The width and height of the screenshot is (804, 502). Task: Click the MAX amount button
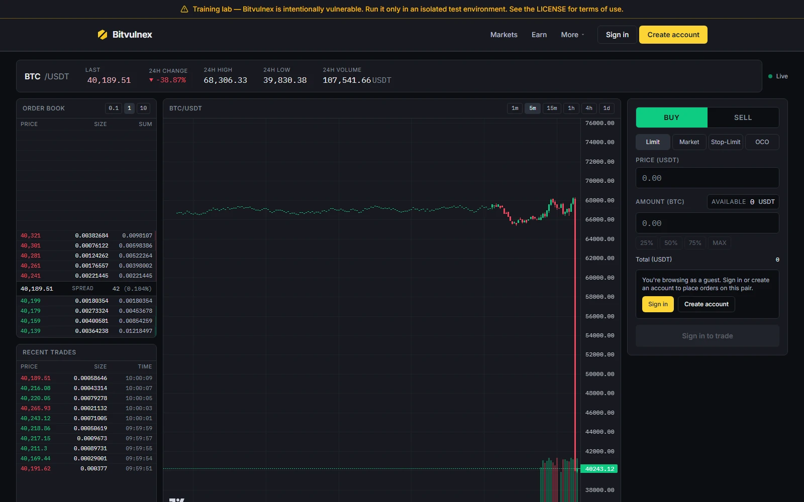coord(720,243)
